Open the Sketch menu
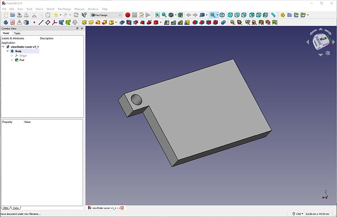Viewport: 337px width, 217px height. [x=51, y=9]
